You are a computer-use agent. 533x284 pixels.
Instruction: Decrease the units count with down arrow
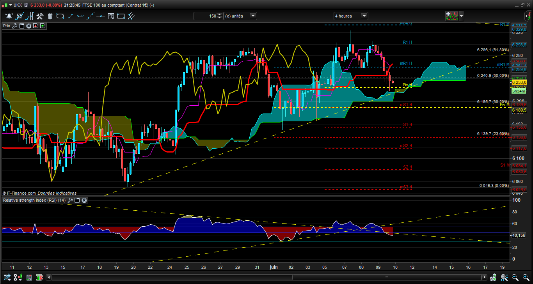click(x=220, y=18)
